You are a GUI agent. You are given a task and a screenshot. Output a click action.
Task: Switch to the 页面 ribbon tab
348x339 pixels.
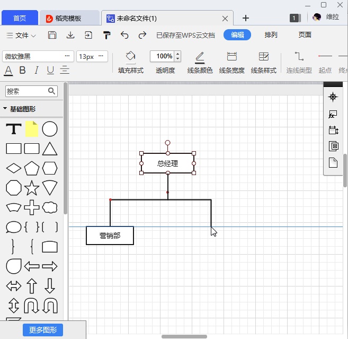click(305, 34)
